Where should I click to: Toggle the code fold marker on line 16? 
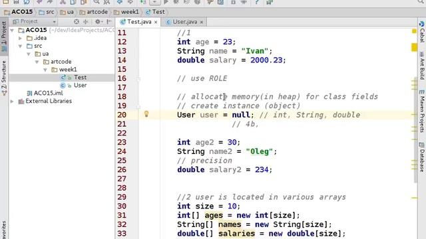(x=138, y=78)
